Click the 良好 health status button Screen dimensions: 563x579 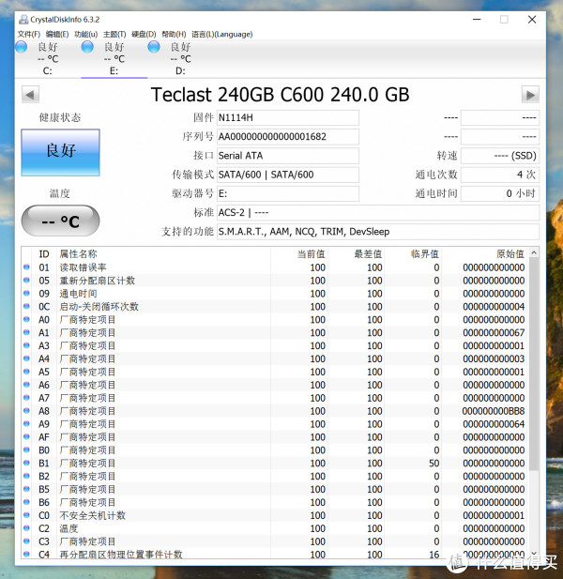(x=61, y=152)
